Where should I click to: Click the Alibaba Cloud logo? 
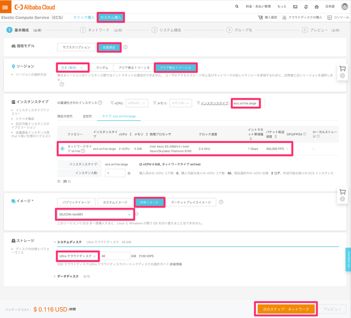[x=35, y=7]
